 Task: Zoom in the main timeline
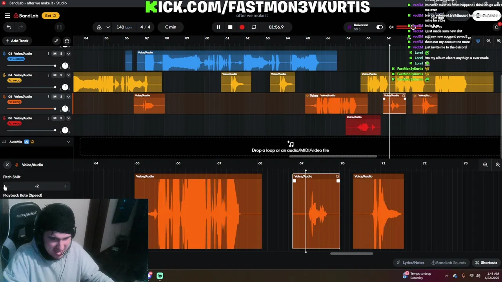(498, 41)
